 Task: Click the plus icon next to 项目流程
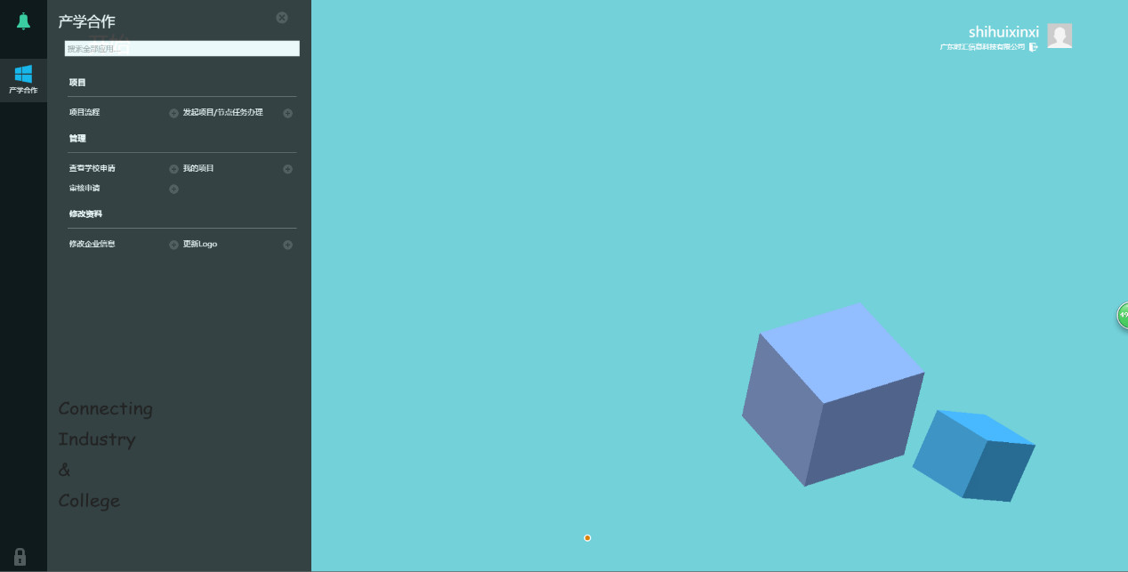pyautogui.click(x=173, y=113)
